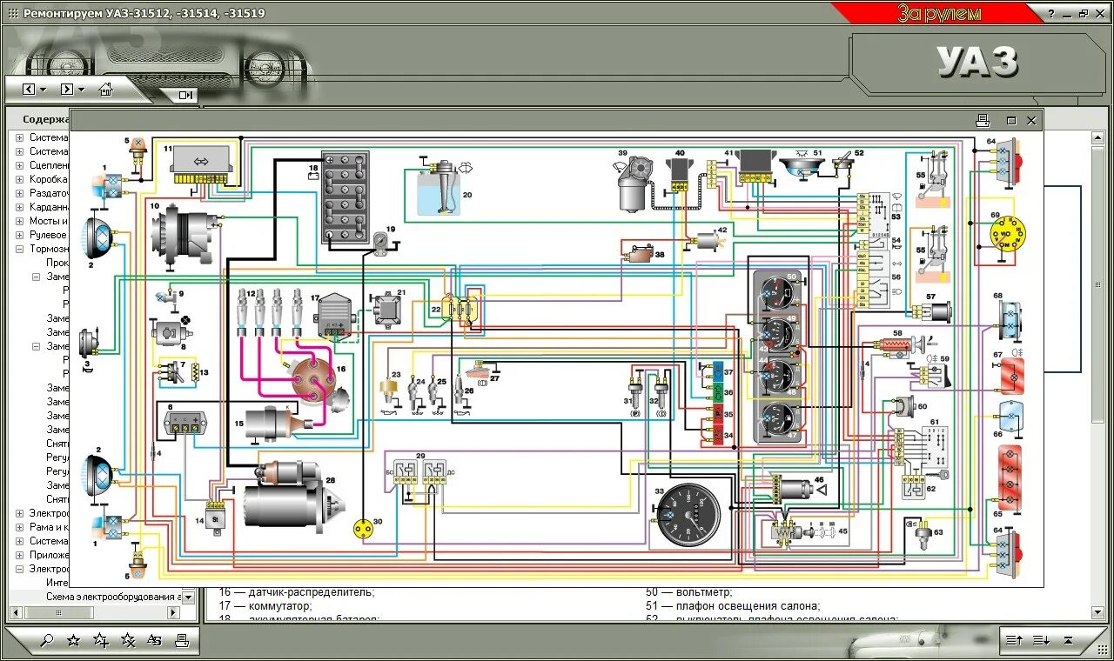Go to previous section via lines-up arrow icon

tap(1014, 641)
